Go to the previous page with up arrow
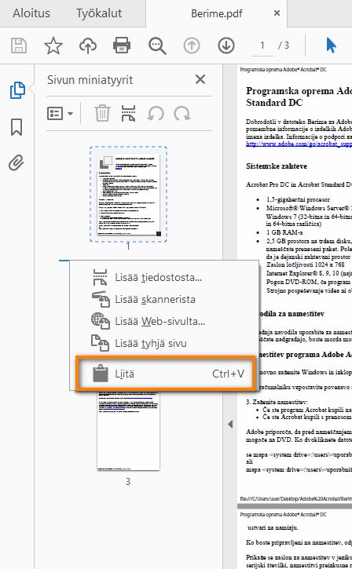The image size is (352, 569). tap(192, 46)
